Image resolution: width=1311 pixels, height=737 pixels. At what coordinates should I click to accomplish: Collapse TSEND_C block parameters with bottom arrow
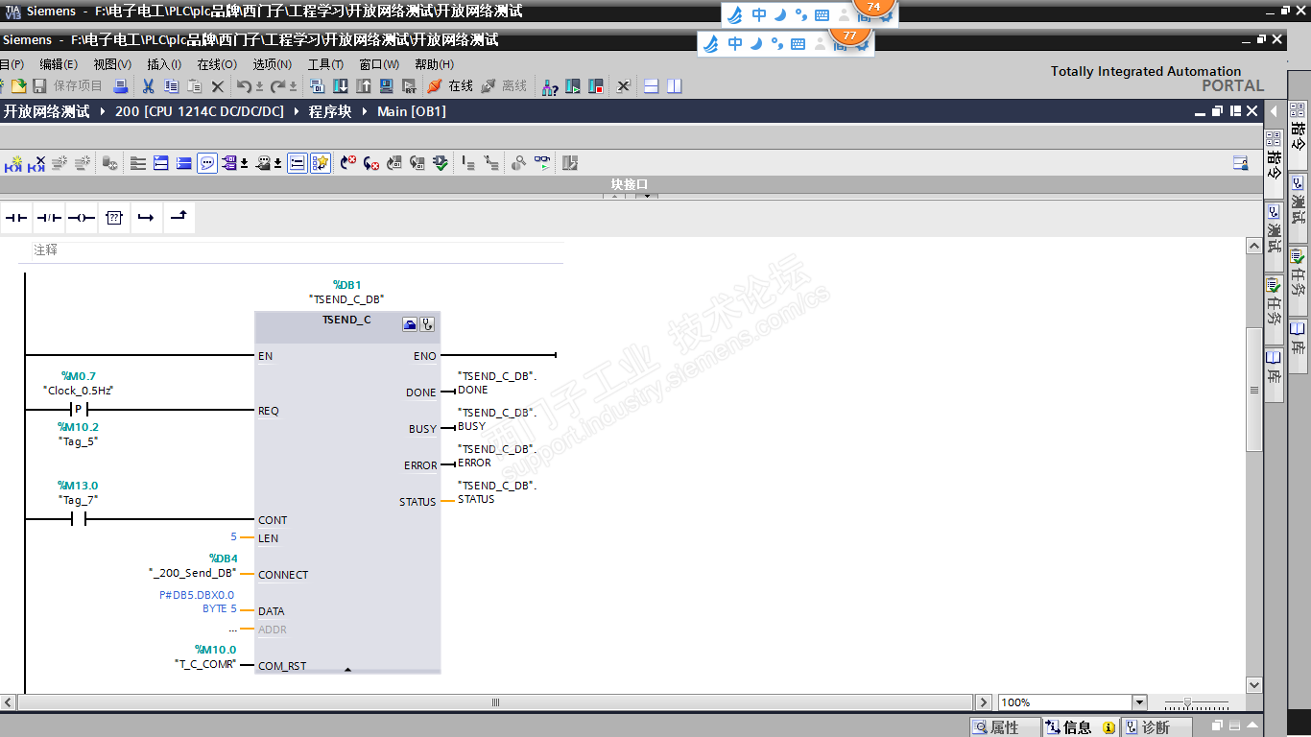[x=347, y=670]
